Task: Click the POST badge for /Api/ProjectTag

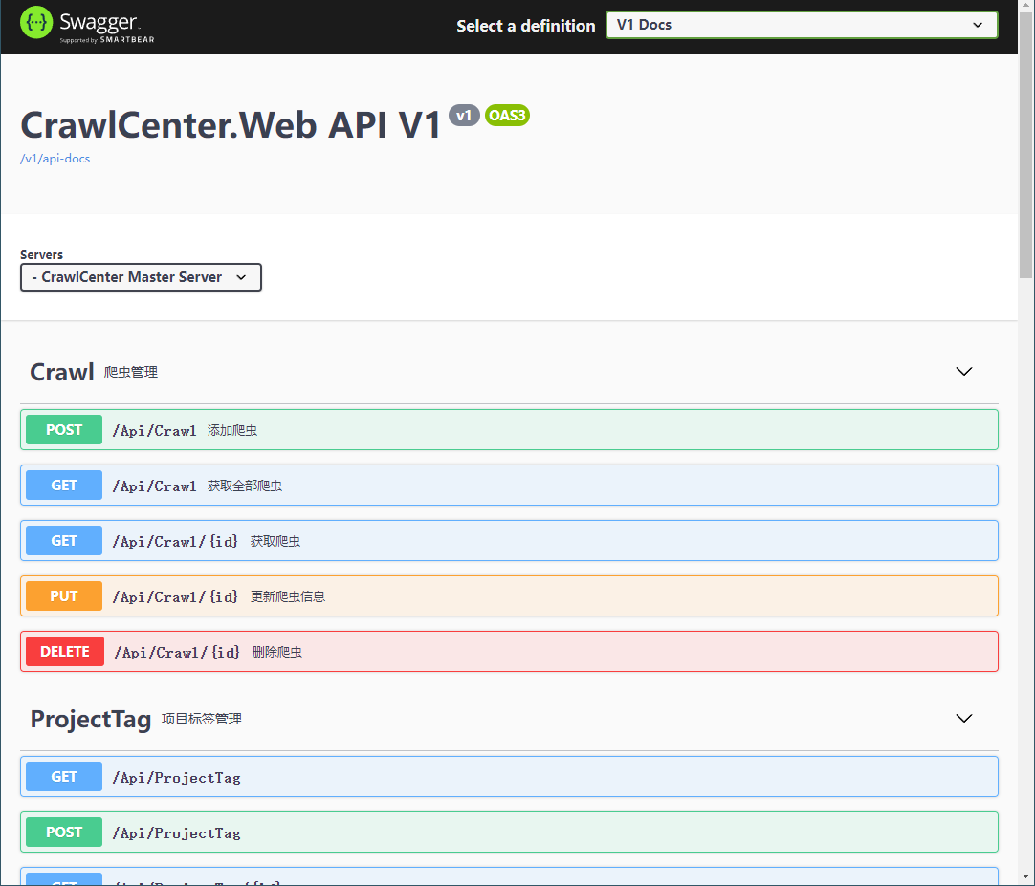Action: [x=64, y=832]
